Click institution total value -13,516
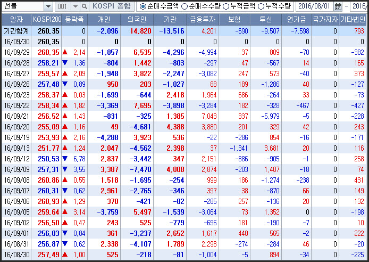This screenshot has width=369, height=262. click(x=172, y=31)
